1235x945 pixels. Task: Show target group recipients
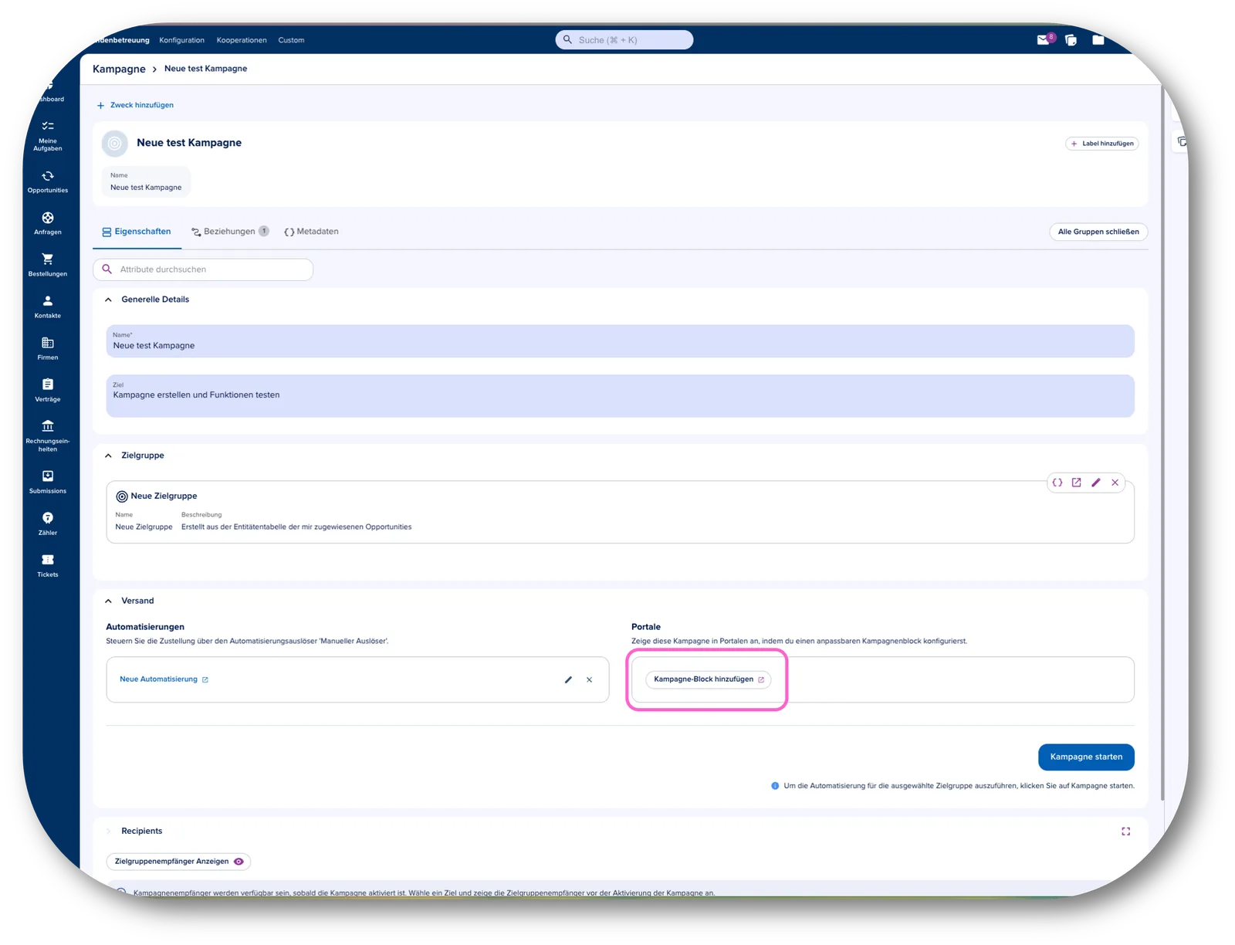pyautogui.click(x=178, y=862)
